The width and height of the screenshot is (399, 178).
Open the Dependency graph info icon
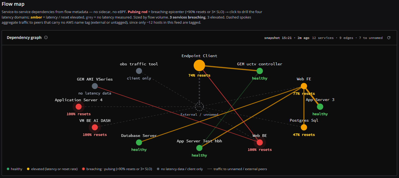pos(46,38)
